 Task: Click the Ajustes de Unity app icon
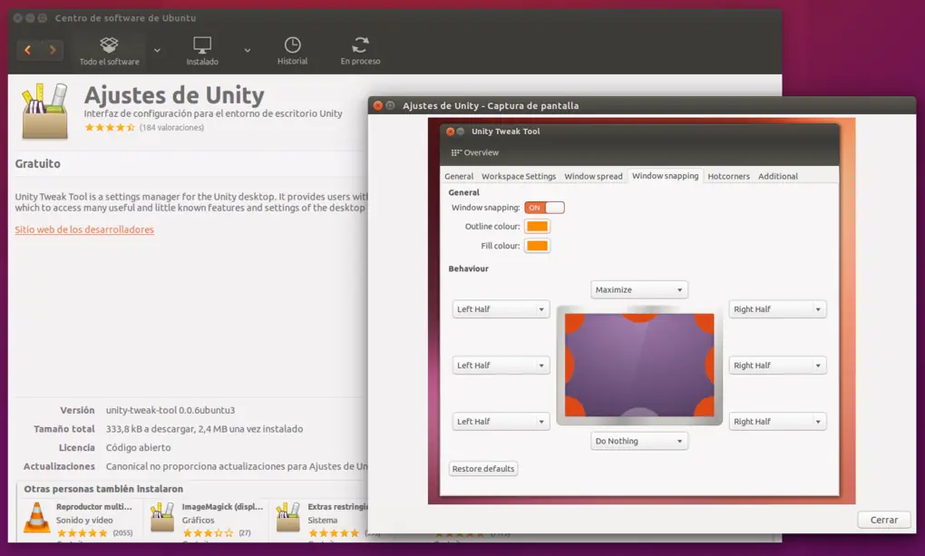coord(44,112)
